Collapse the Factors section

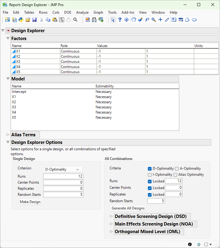8,38
